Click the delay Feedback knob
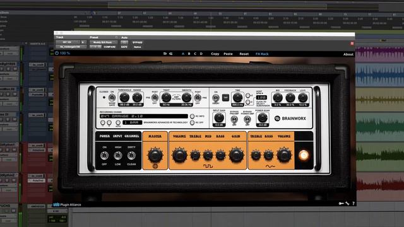Screen dimensions: 404x227 (290, 98)
